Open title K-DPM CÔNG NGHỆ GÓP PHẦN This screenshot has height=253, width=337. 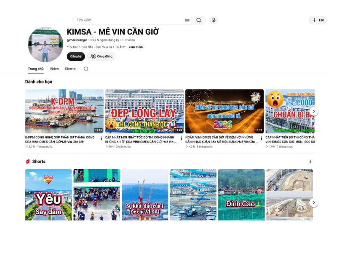[x=60, y=140]
